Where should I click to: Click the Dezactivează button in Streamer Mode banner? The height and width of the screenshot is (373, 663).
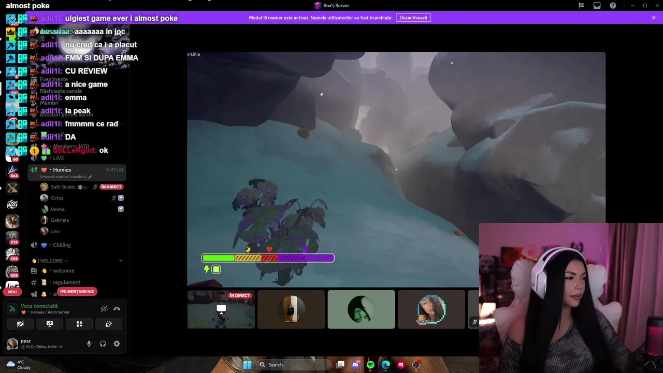(x=413, y=18)
